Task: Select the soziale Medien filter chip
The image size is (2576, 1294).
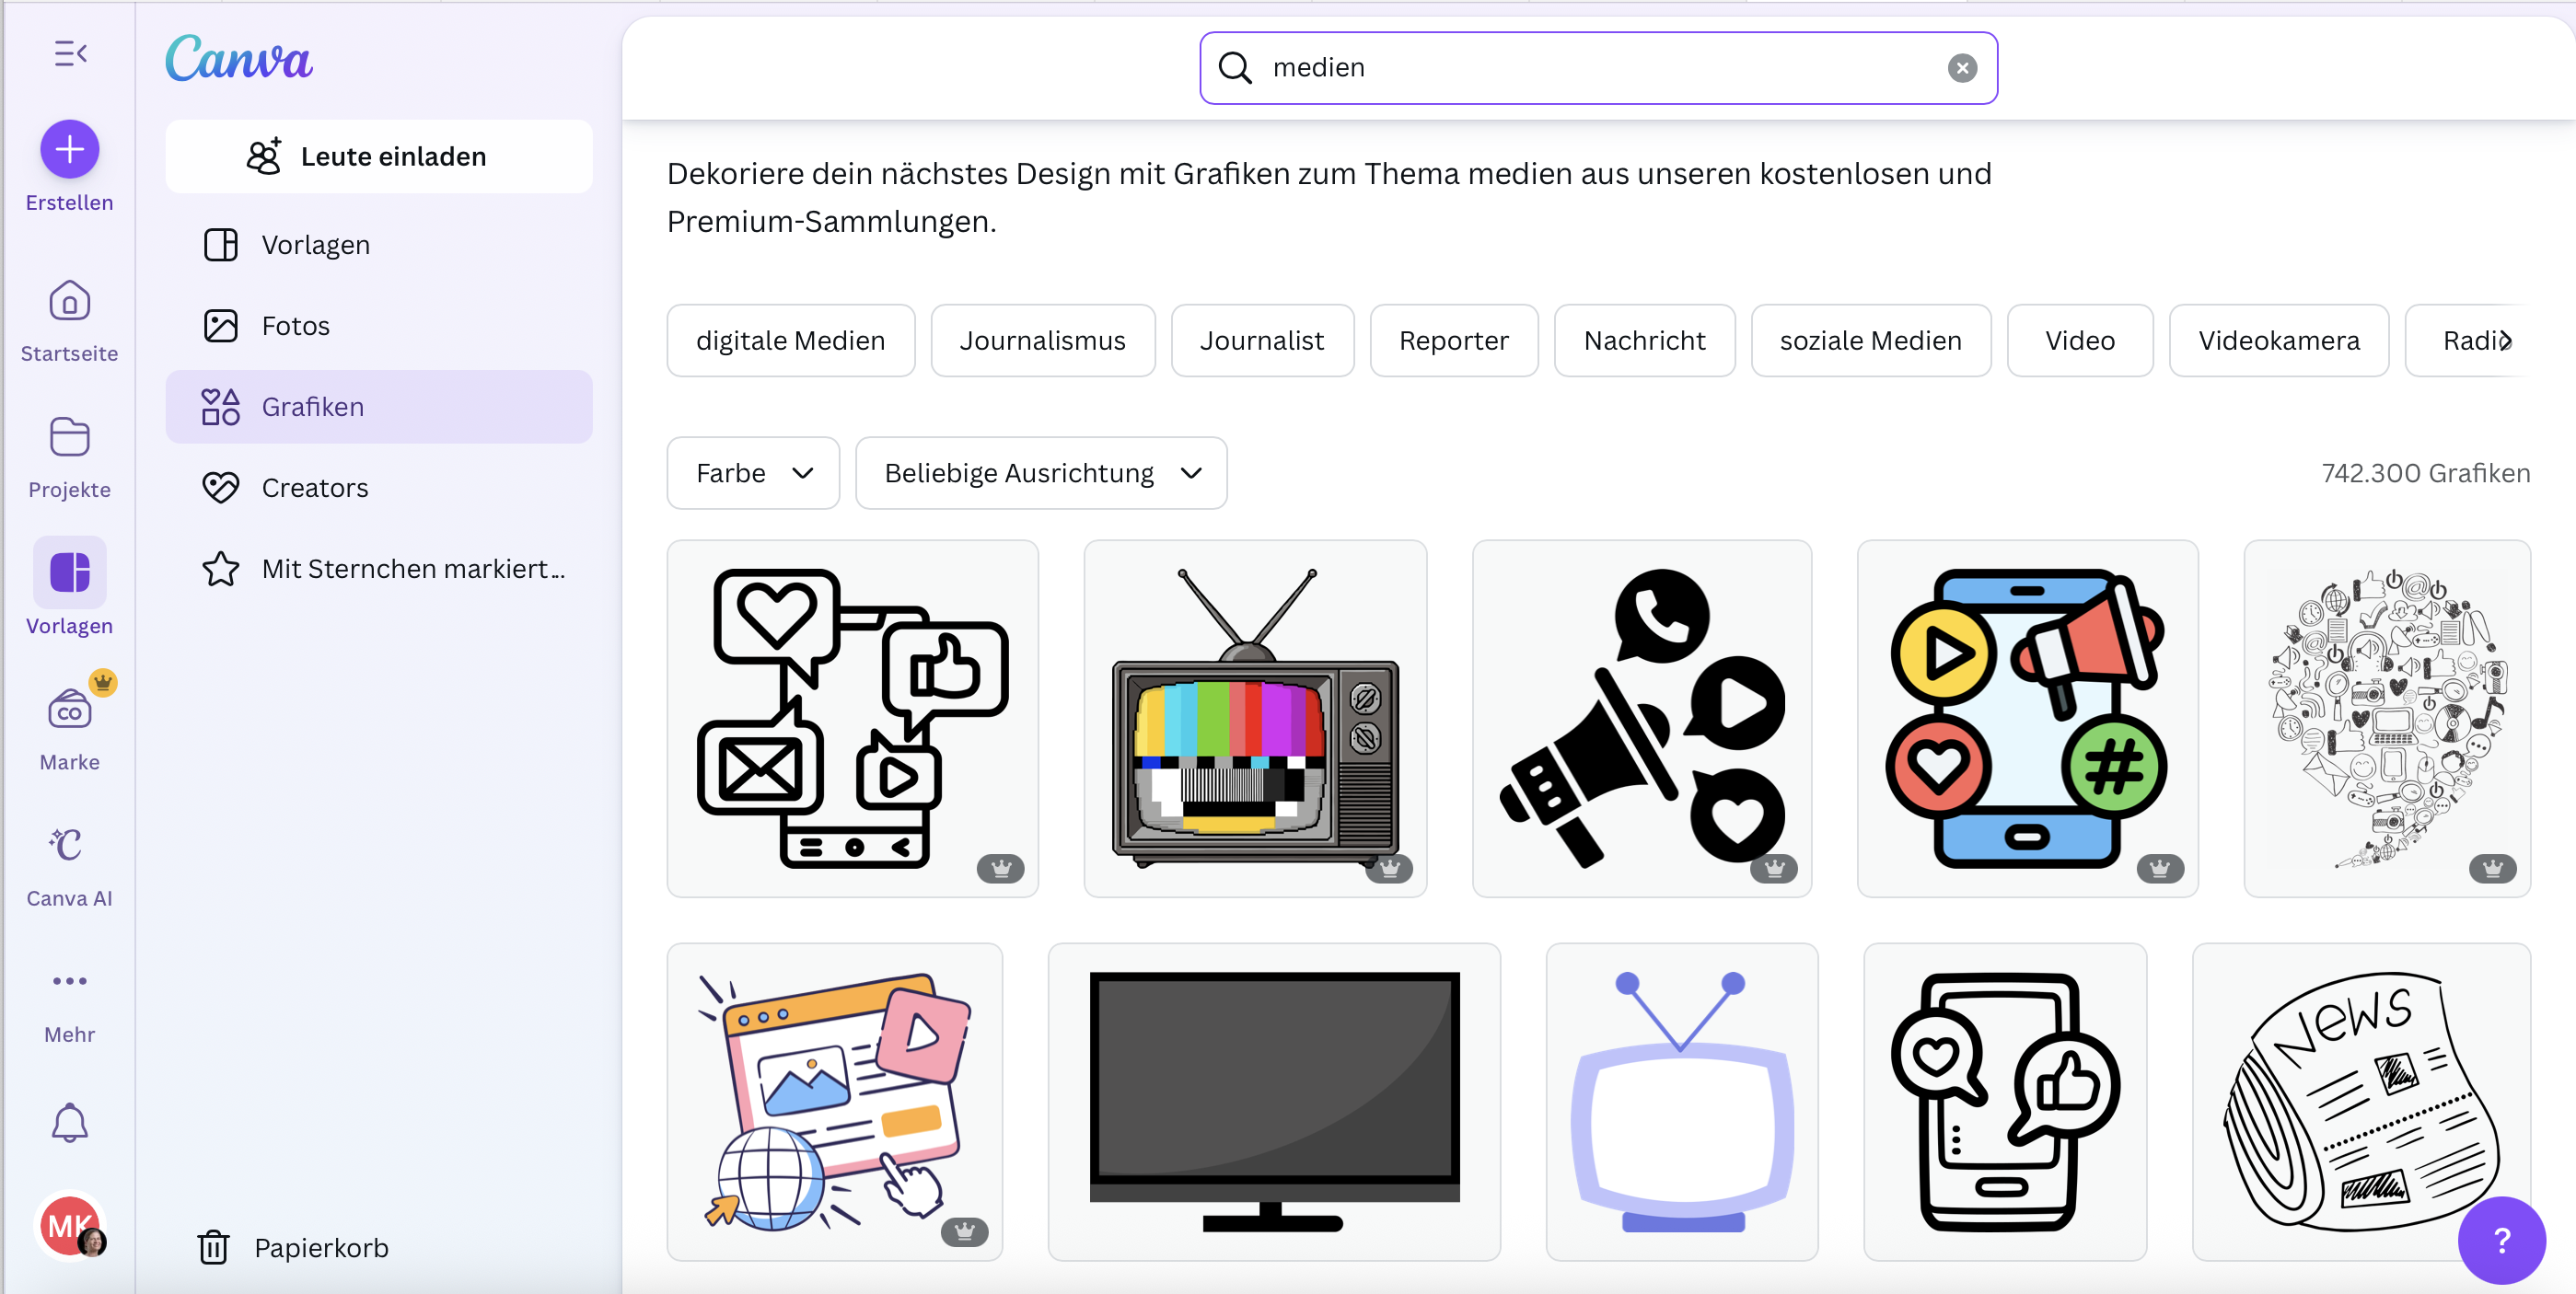Action: [x=1870, y=340]
